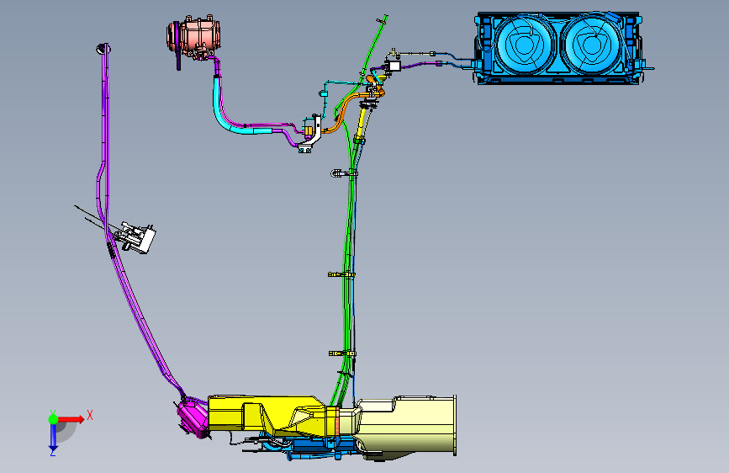Click the white expansion valve block near the condenser

click(394, 66)
